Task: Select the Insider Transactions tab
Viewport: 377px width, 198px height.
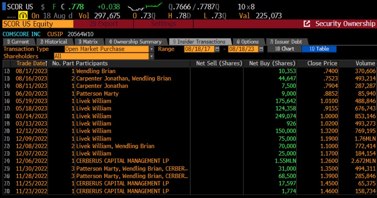Action: click(200, 42)
